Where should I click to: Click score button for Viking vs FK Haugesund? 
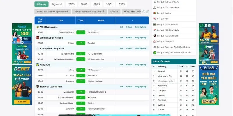point(81,70)
